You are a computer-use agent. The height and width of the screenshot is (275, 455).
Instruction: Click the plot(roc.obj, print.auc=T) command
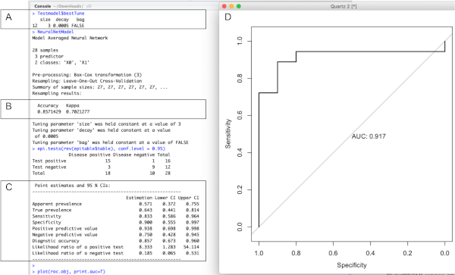(x=69, y=271)
